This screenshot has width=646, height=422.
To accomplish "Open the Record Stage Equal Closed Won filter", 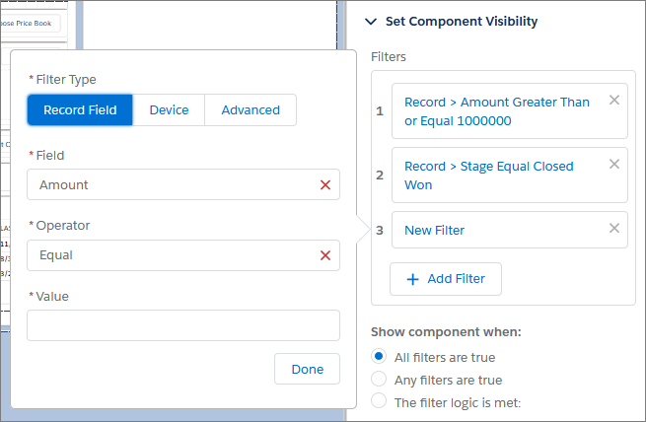I will pos(488,176).
